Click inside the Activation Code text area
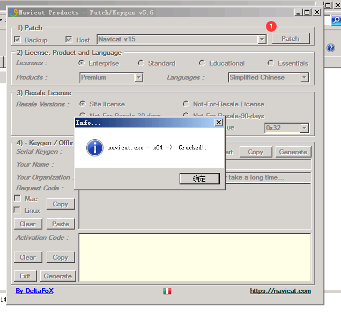Screen dimensions: 341x315 point(195,257)
